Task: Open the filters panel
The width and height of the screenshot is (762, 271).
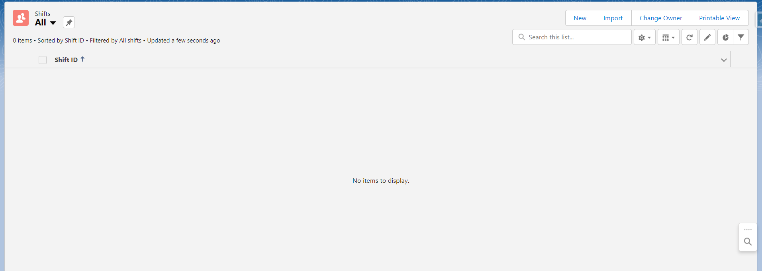Action: coord(741,37)
